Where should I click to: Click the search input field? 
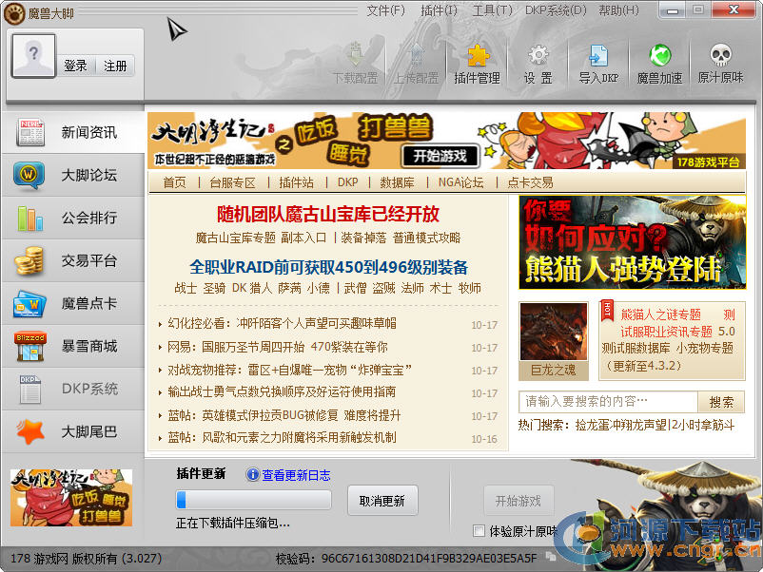[607, 402]
